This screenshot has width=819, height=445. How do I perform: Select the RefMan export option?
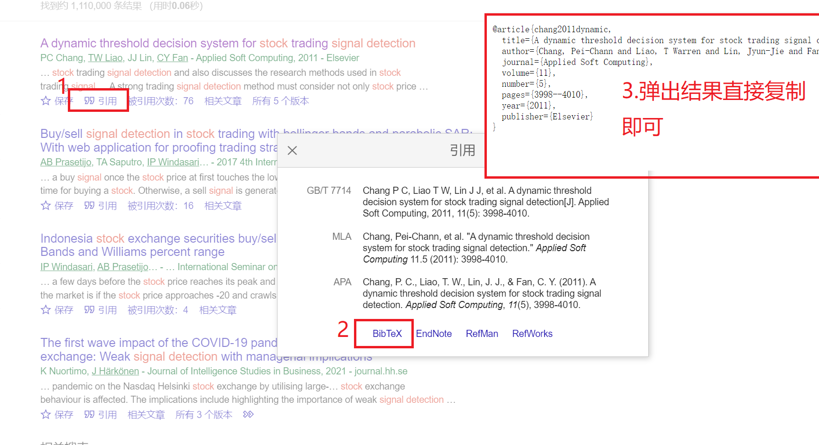[482, 334]
